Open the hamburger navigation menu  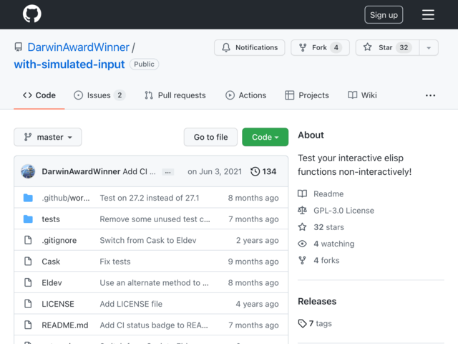[x=428, y=14]
